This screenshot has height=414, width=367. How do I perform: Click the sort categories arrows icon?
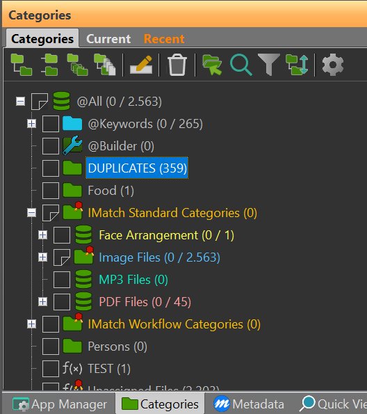(x=297, y=65)
